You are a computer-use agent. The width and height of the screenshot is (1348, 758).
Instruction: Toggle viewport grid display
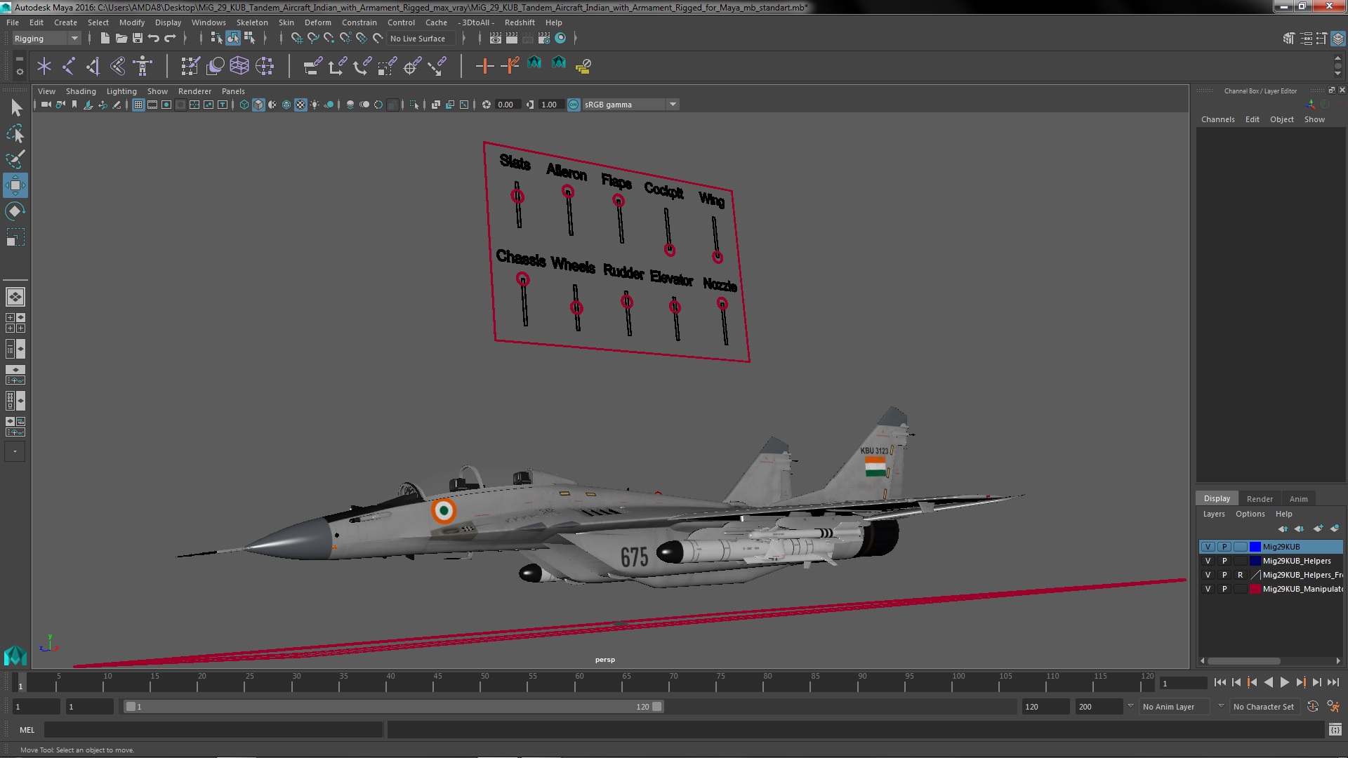click(138, 105)
